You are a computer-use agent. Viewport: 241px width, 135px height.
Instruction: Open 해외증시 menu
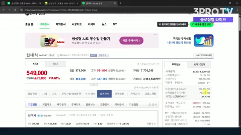[61, 24]
